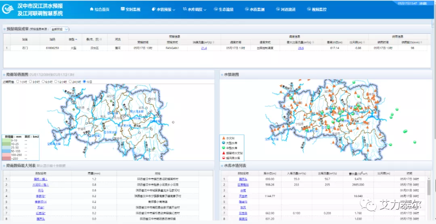
Task: Expand the 水情预报 menu
Action: pyautogui.click(x=163, y=9)
